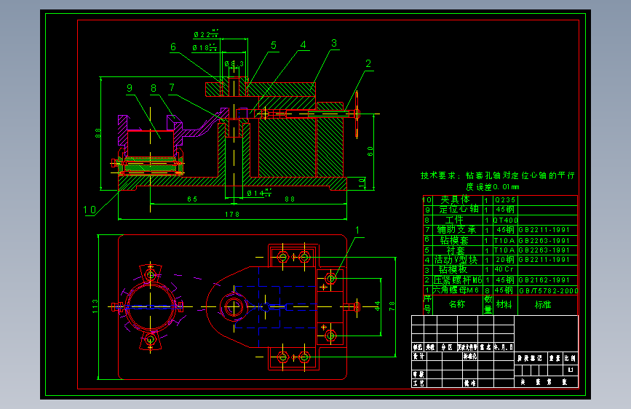The image size is (631, 409).
Task: Click 定位心轴 in the parts list
Action: pos(459,210)
